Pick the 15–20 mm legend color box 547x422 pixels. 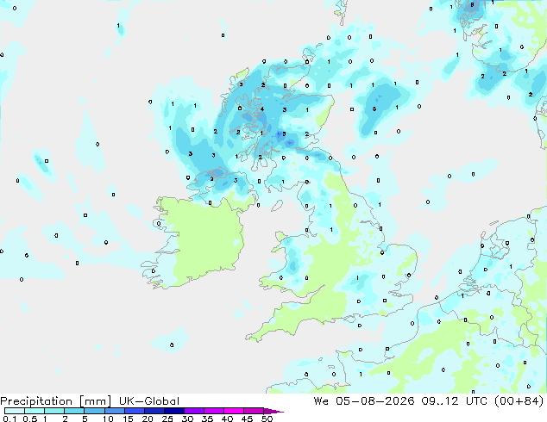(x=134, y=411)
